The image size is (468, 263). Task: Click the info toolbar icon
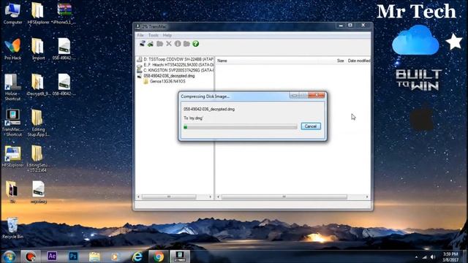pyautogui.click(x=178, y=44)
